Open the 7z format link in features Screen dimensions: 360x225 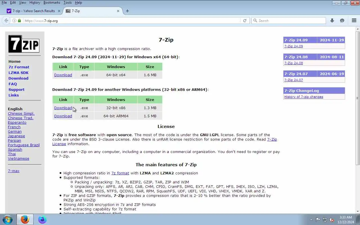pyautogui.click(x=120, y=173)
